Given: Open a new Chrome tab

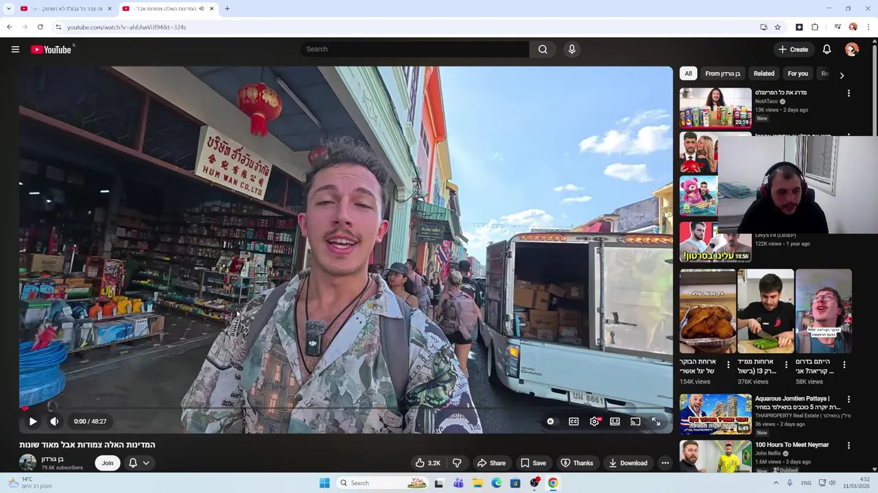Looking at the screenshot, I should (227, 8).
